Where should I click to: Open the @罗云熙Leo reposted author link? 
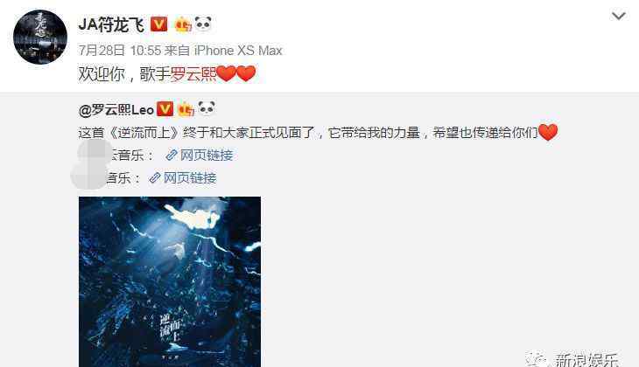click(x=116, y=110)
